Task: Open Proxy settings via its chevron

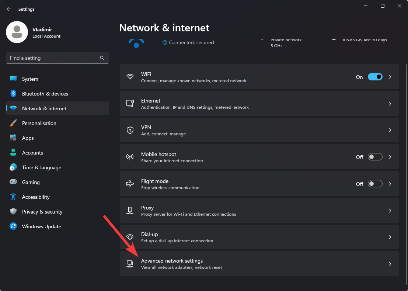Action: pos(390,211)
